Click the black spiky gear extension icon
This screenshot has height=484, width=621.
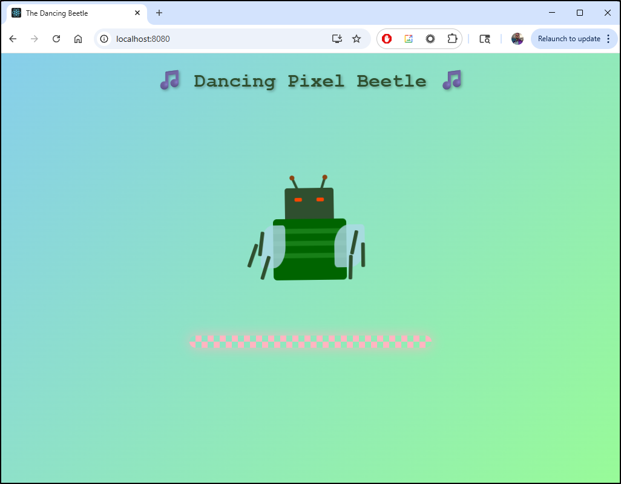pyautogui.click(x=430, y=39)
